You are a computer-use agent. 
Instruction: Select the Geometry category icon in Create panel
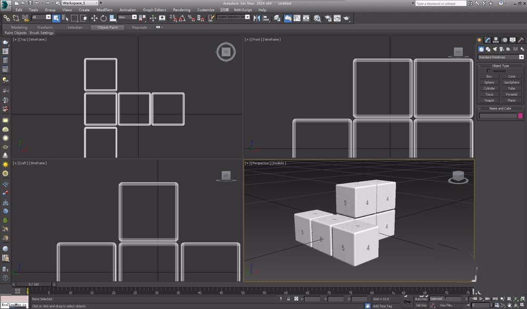click(481, 48)
